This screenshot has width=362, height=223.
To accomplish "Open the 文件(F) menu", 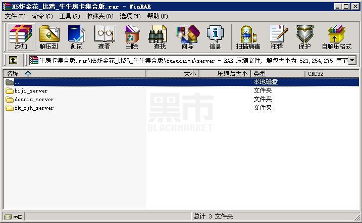I will [15, 16].
